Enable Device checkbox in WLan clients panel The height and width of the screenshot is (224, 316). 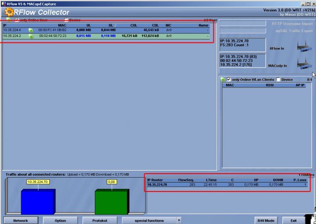(x=278, y=79)
